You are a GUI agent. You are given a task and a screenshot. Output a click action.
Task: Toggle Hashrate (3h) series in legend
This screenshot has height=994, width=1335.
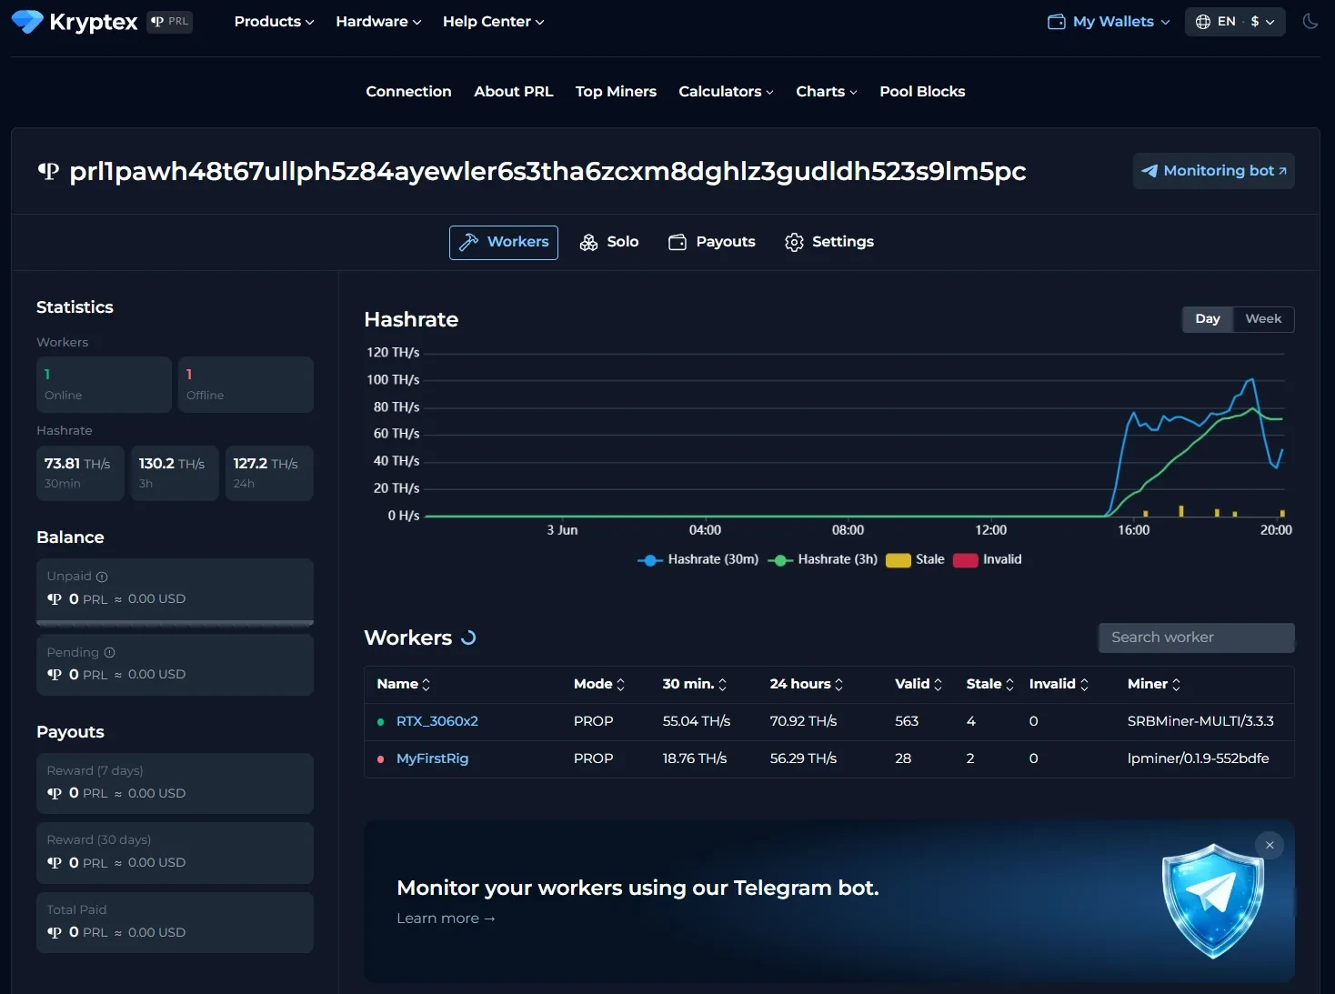coord(823,560)
